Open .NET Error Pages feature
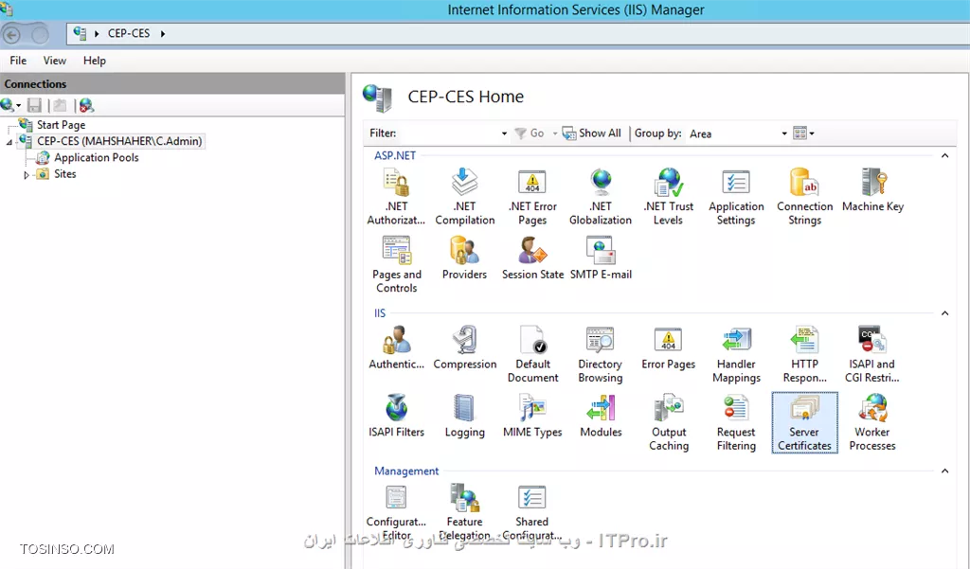Screen dimensions: 970x569 [x=532, y=197]
